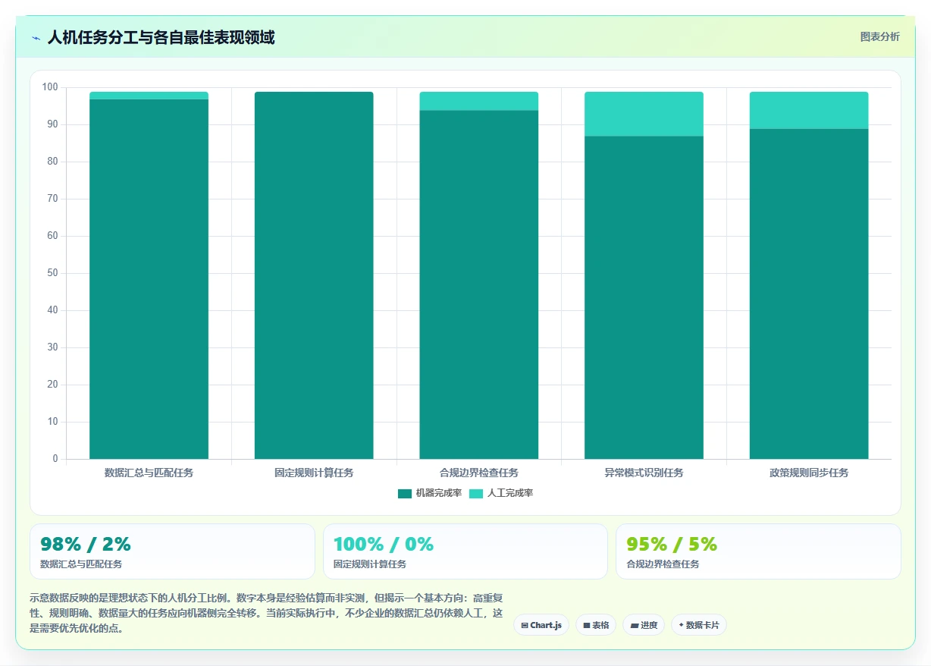
Task: Click the 数据卡片 diamond icon
Action: pos(681,626)
